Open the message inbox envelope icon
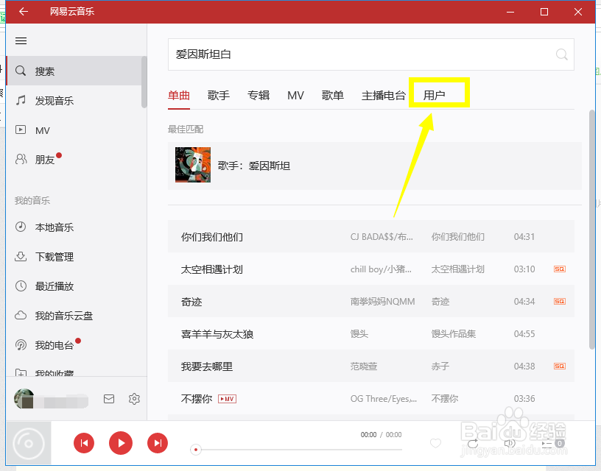This screenshot has height=471, width=601. click(x=109, y=398)
